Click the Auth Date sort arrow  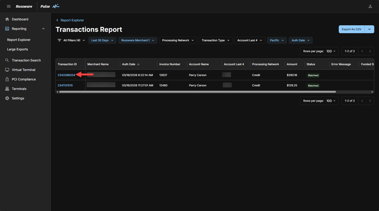138,64
